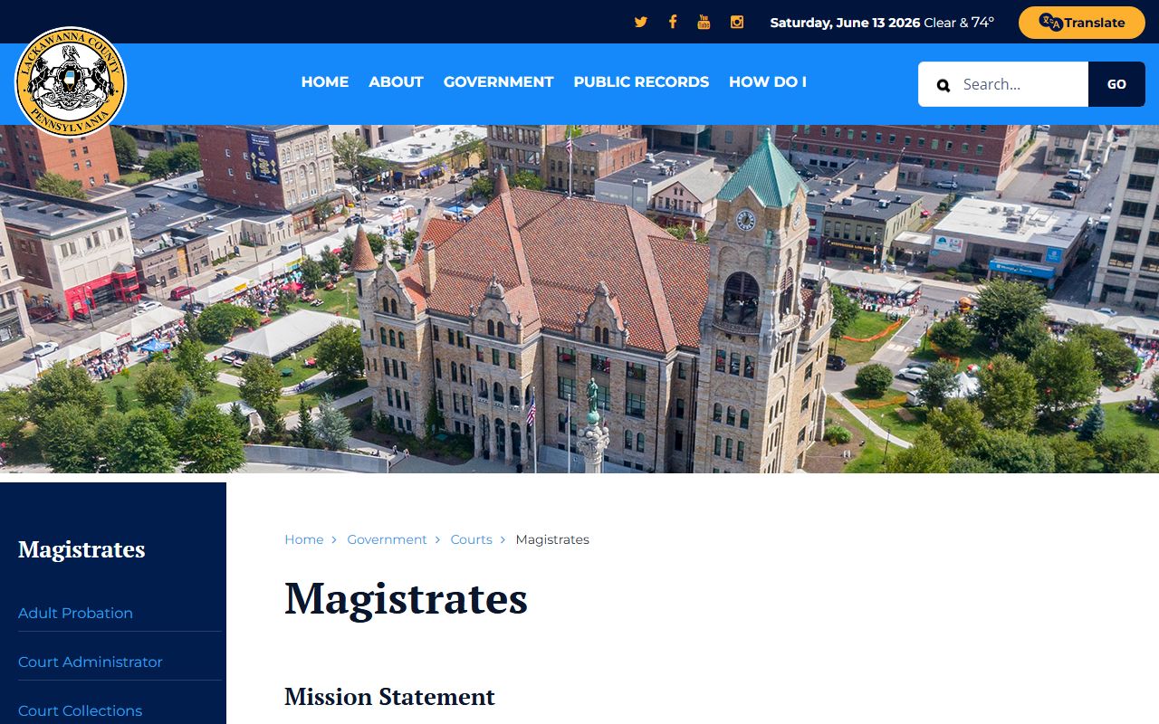This screenshot has width=1159, height=724.
Task: Open the HOW DO I menu
Action: [768, 81]
